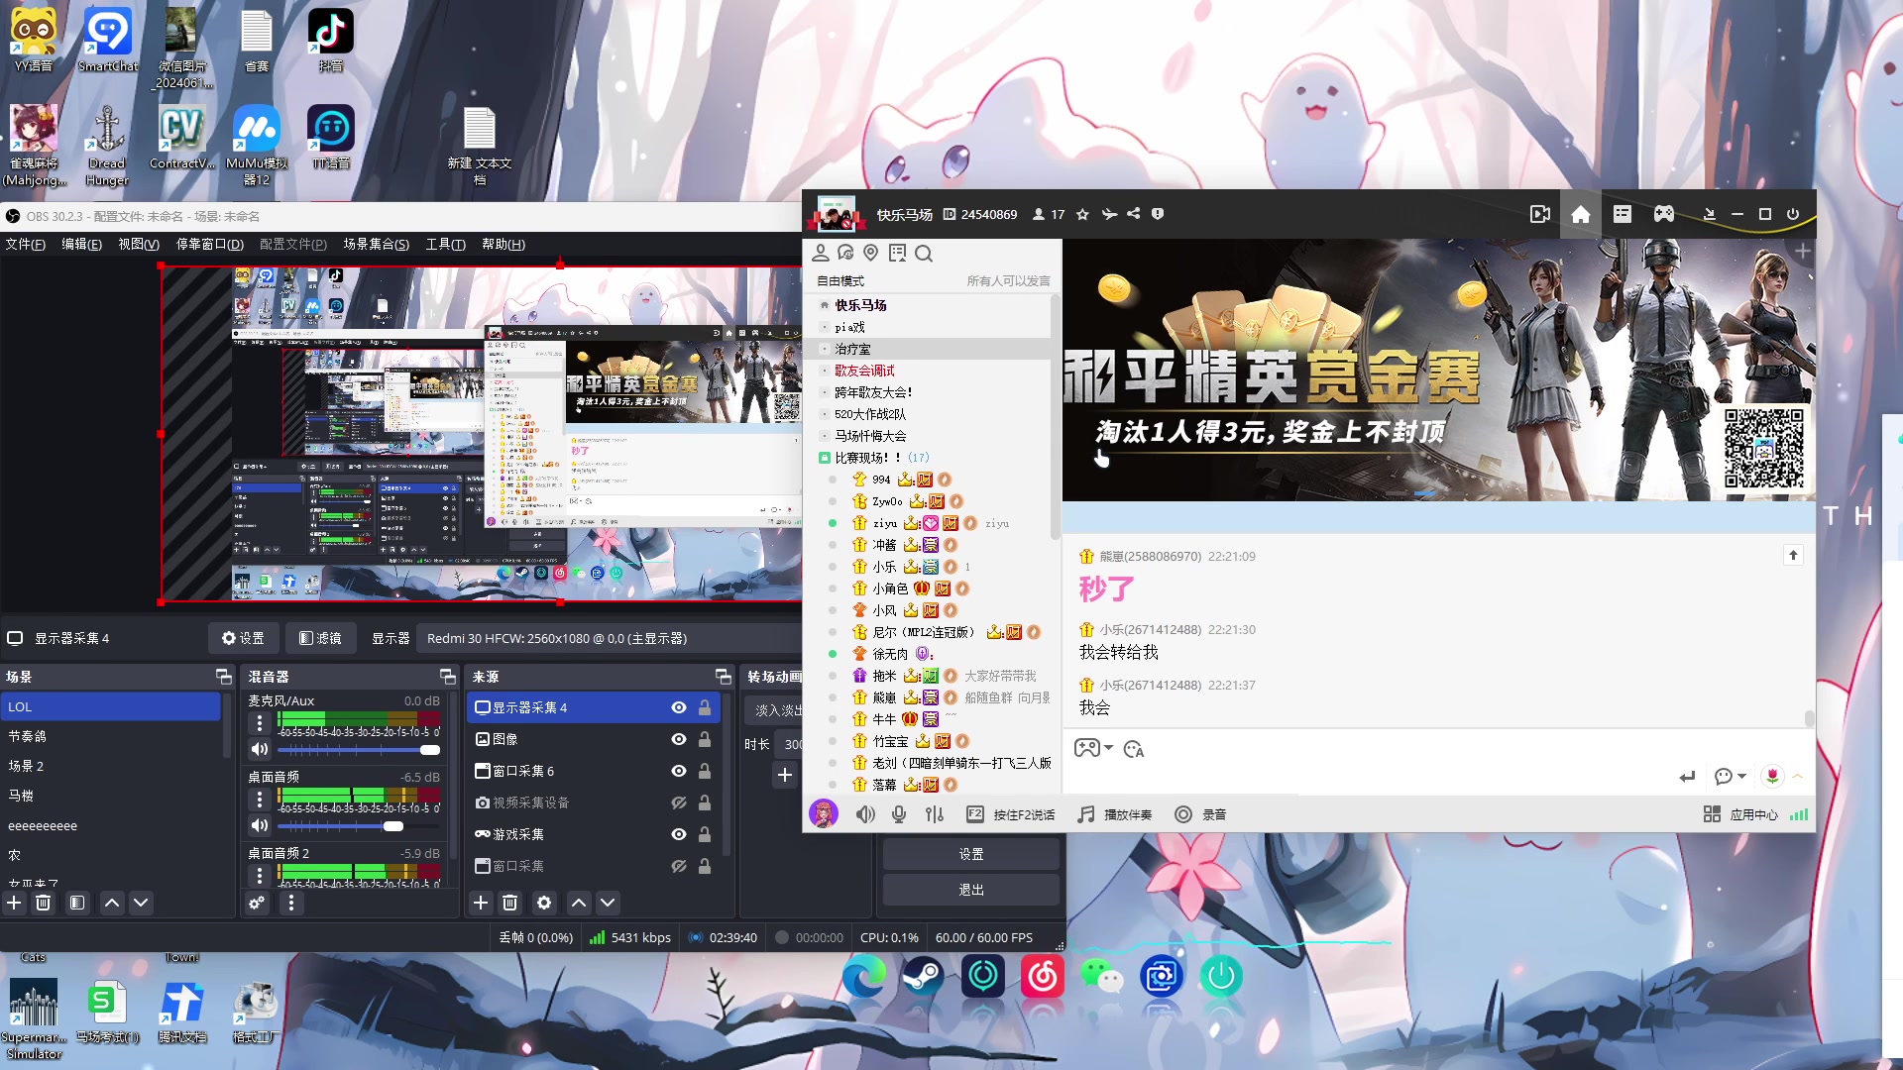
Task: Toggle 按住F2说话 push-to-talk mode
Action: [x=1010, y=814]
